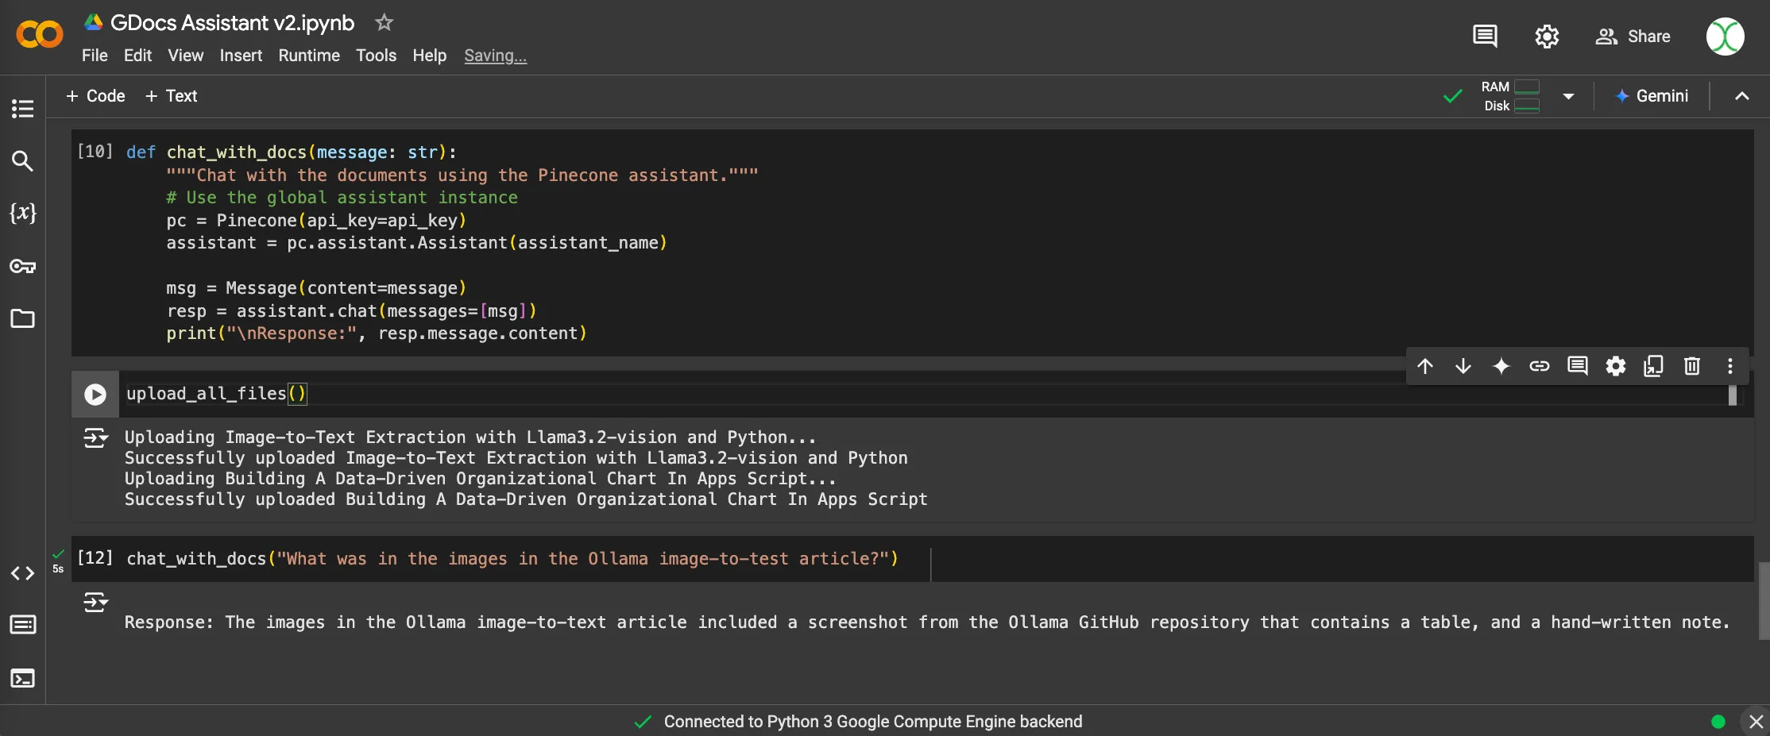This screenshot has width=1770, height=736.
Task: Move the selected cell up
Action: tap(1424, 366)
